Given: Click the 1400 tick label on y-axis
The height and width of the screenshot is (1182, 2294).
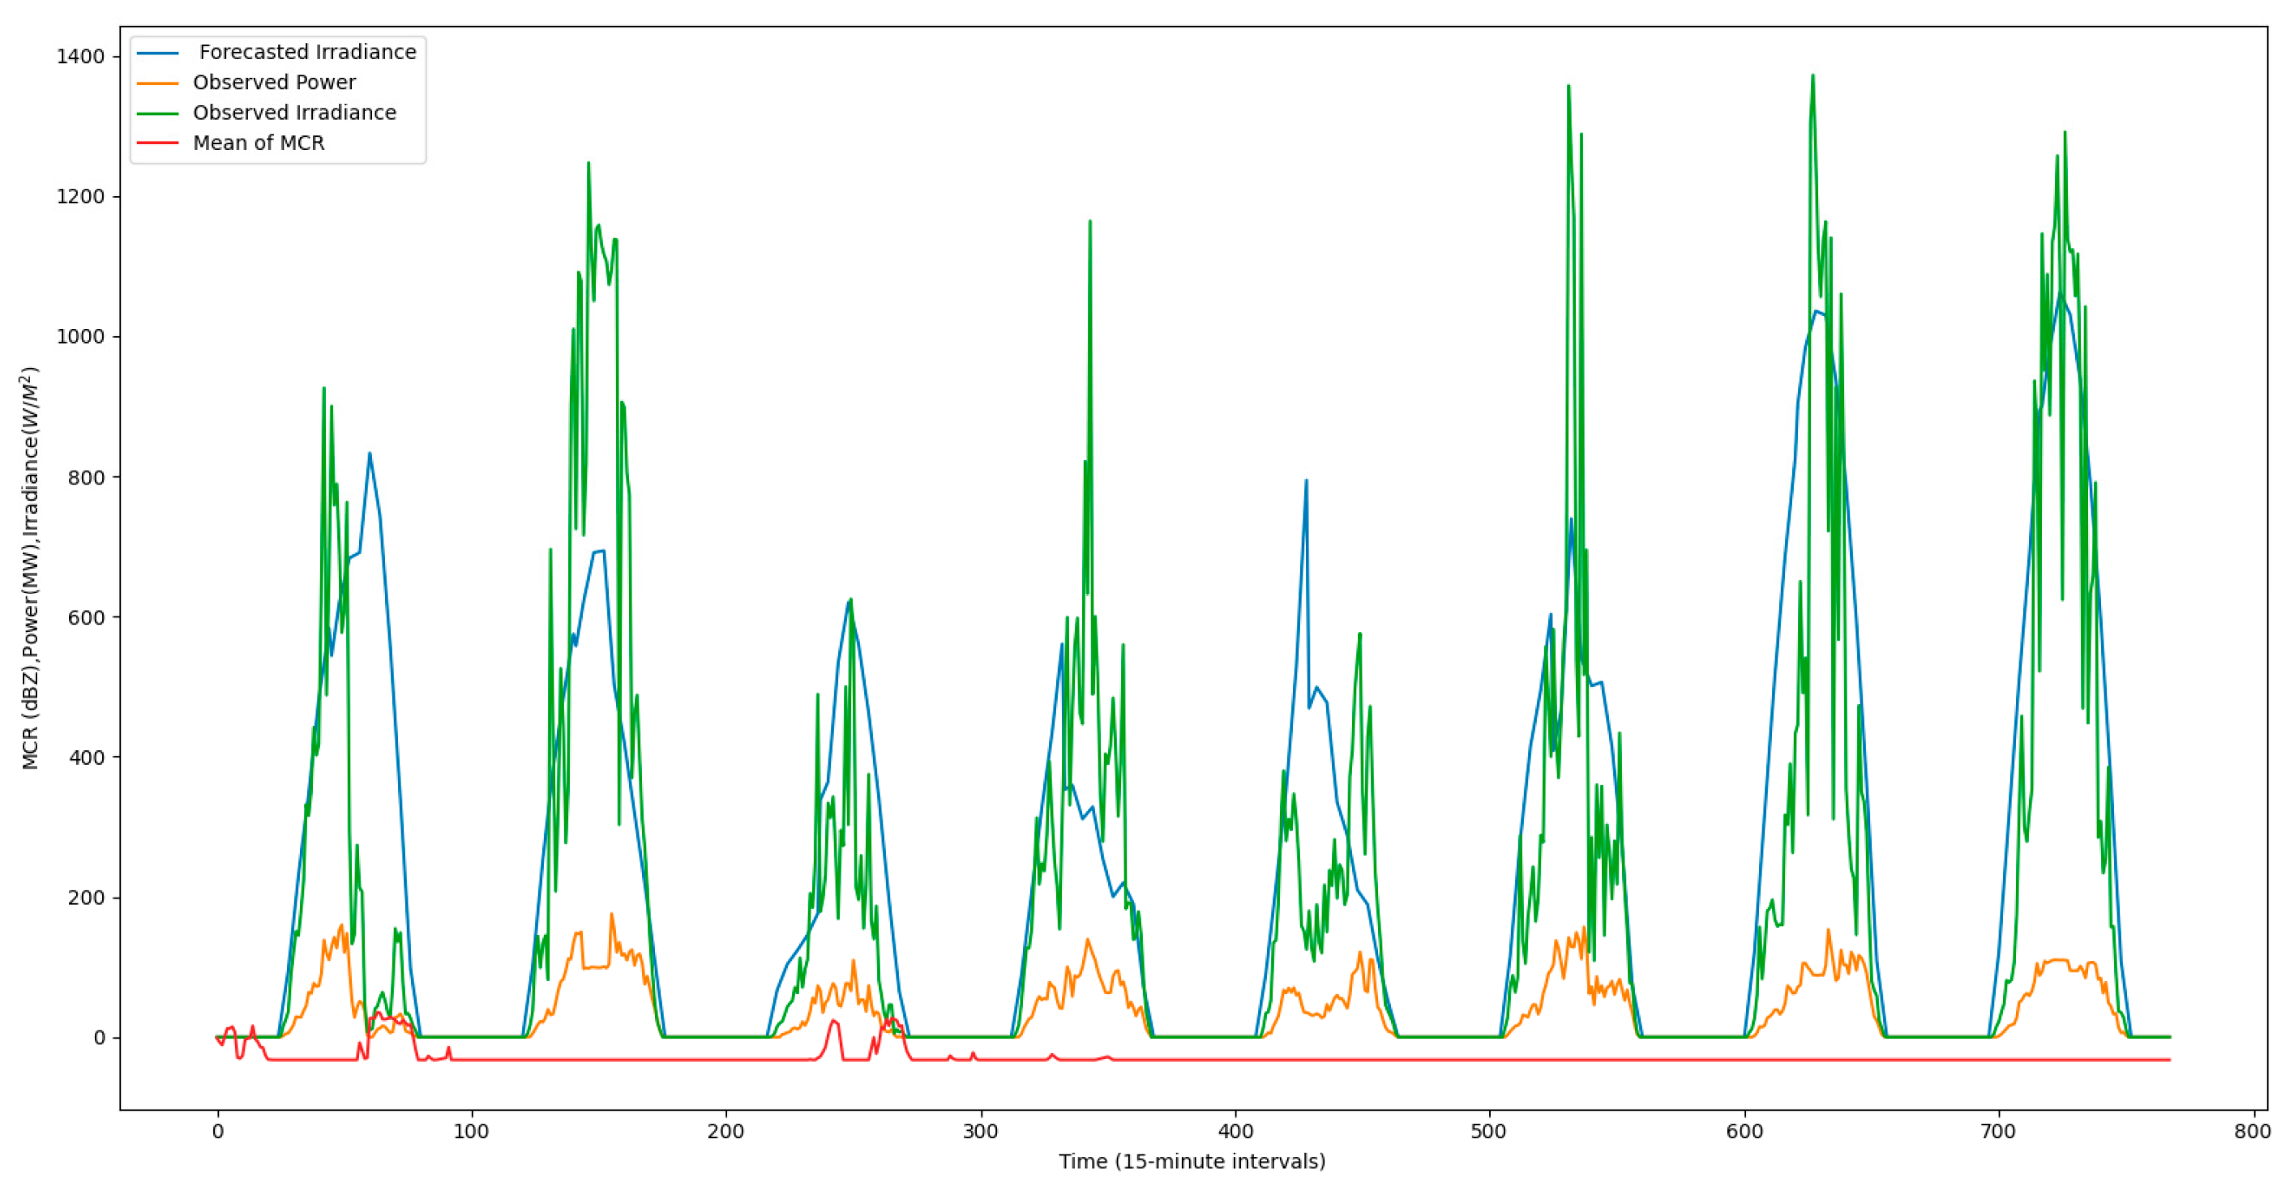Looking at the screenshot, I should [x=80, y=57].
